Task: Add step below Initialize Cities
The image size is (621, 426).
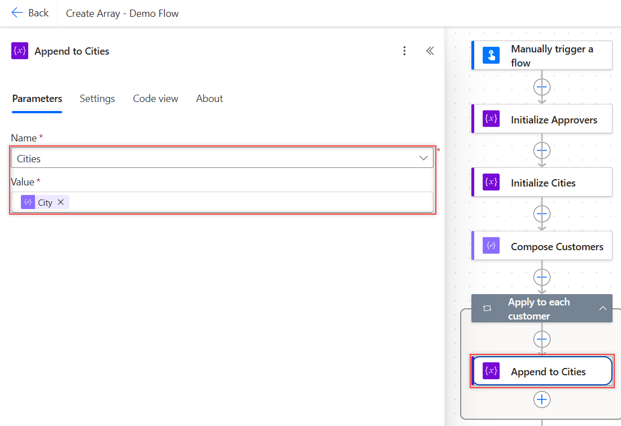Action: (542, 214)
